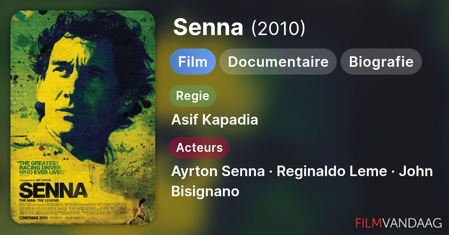Click the Senna heading title
449x235 pixels.
(208, 28)
